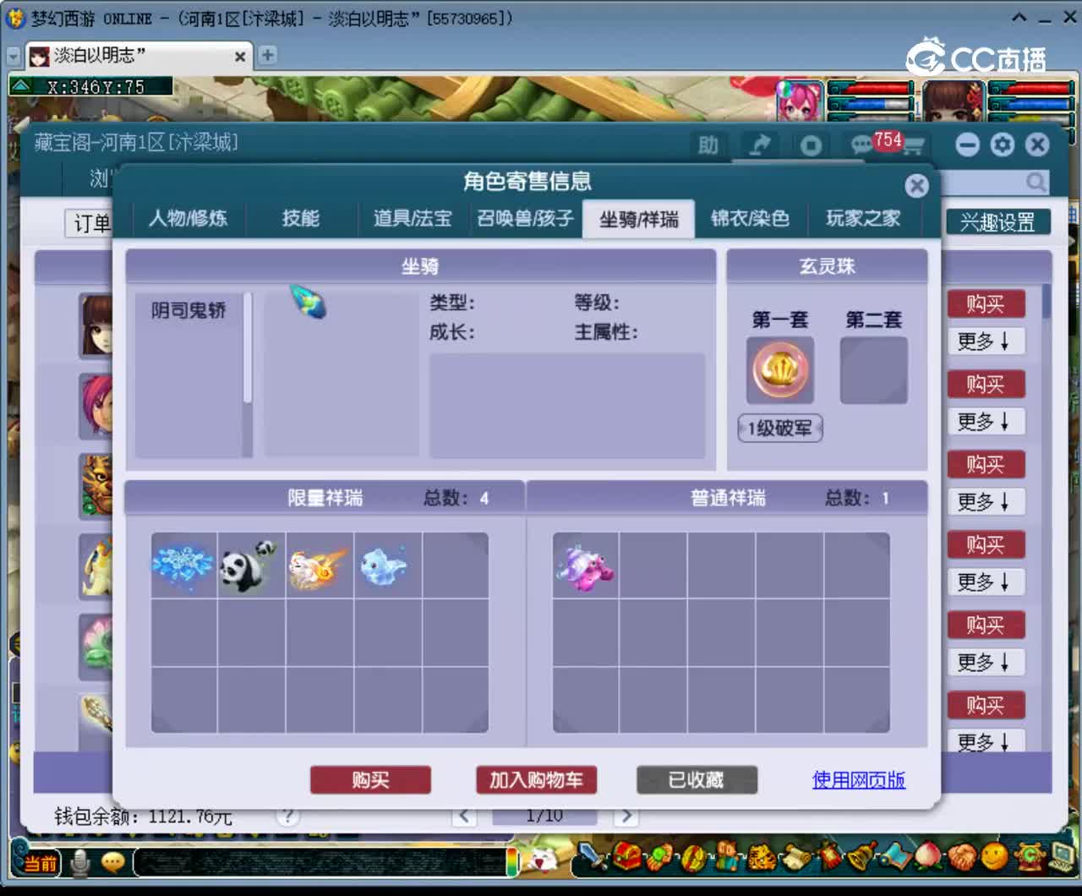Switch to 锦衣/染色 tab
The width and height of the screenshot is (1082, 896).
[750, 219]
